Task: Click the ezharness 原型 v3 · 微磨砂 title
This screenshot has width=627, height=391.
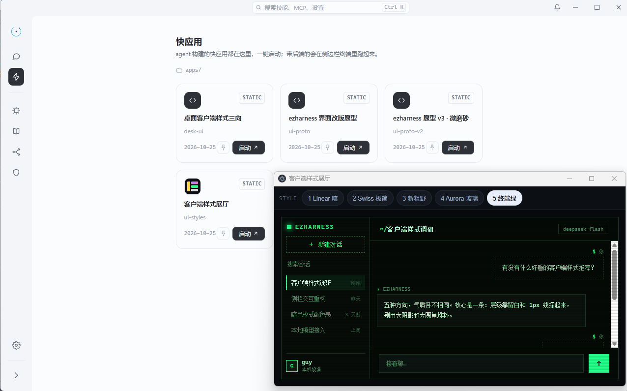Action: [x=431, y=118]
